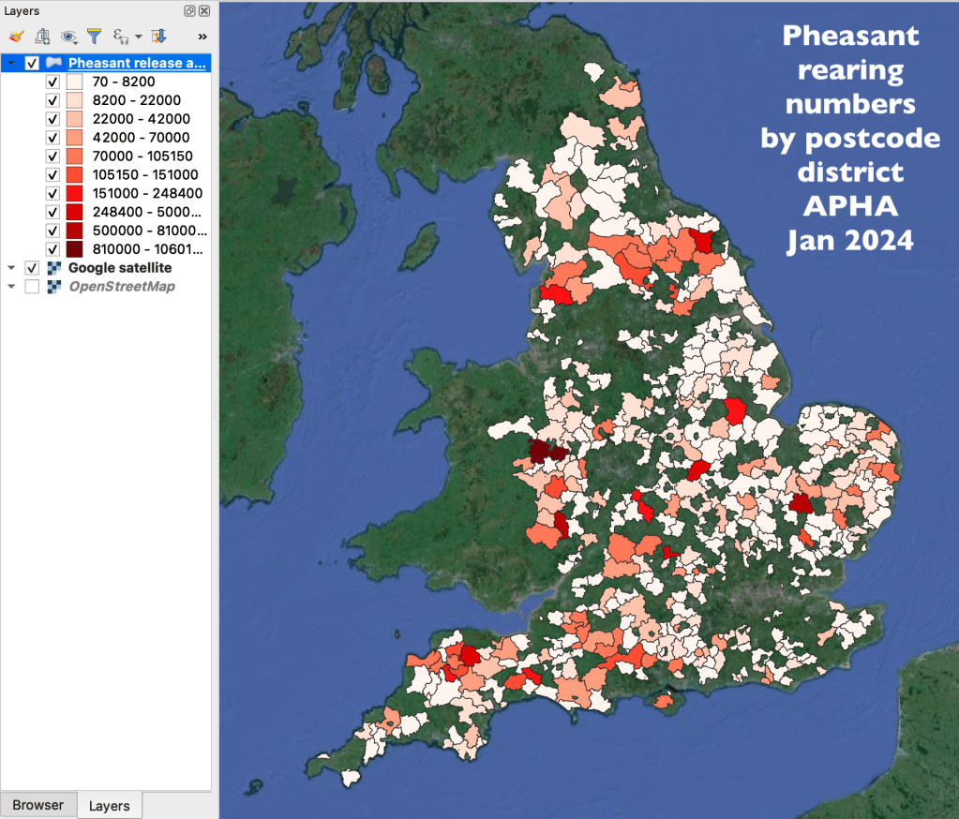Click the Google satellite raster layer icon
Image resolution: width=959 pixels, height=819 pixels.
[x=52, y=268]
